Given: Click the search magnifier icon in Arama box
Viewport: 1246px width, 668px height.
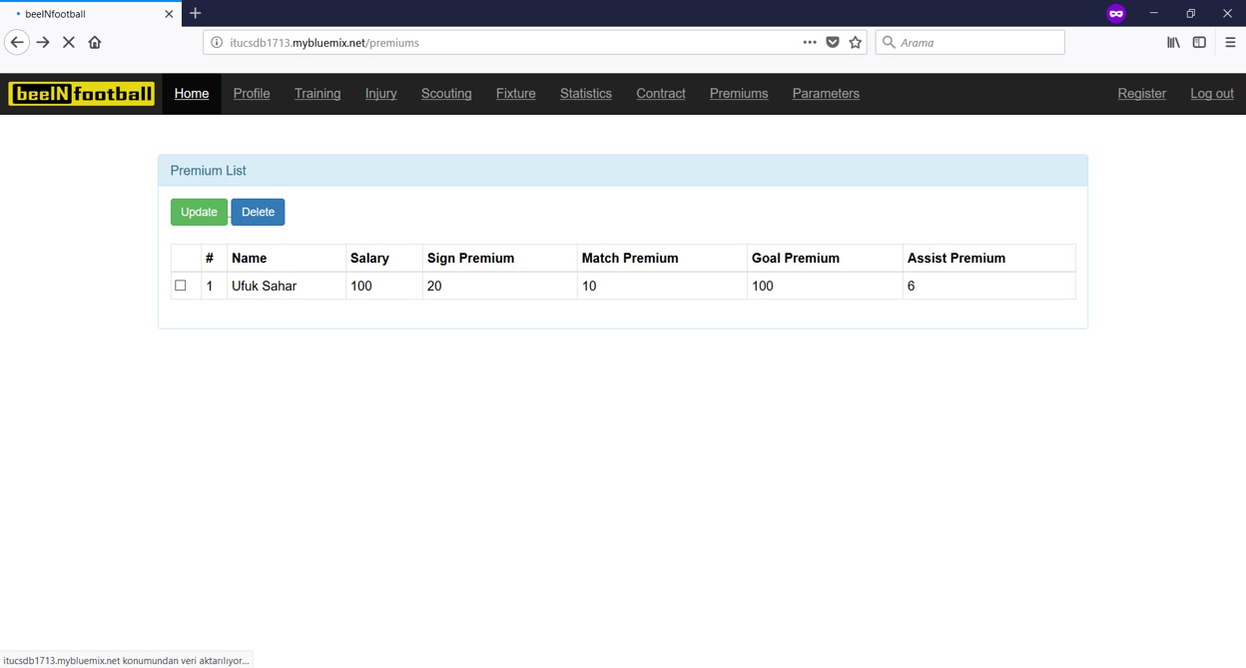Looking at the screenshot, I should click(x=889, y=42).
